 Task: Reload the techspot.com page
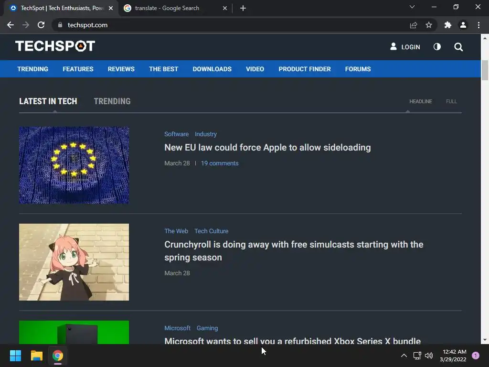click(x=41, y=25)
